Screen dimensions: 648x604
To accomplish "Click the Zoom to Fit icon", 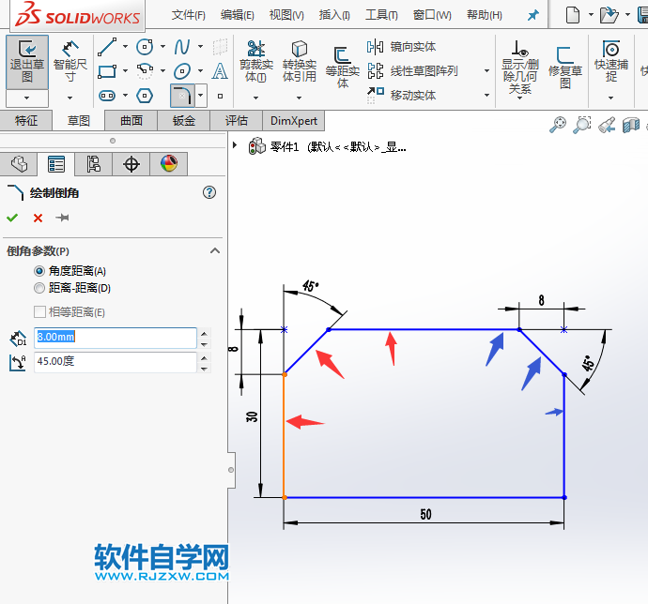I will pos(558,124).
